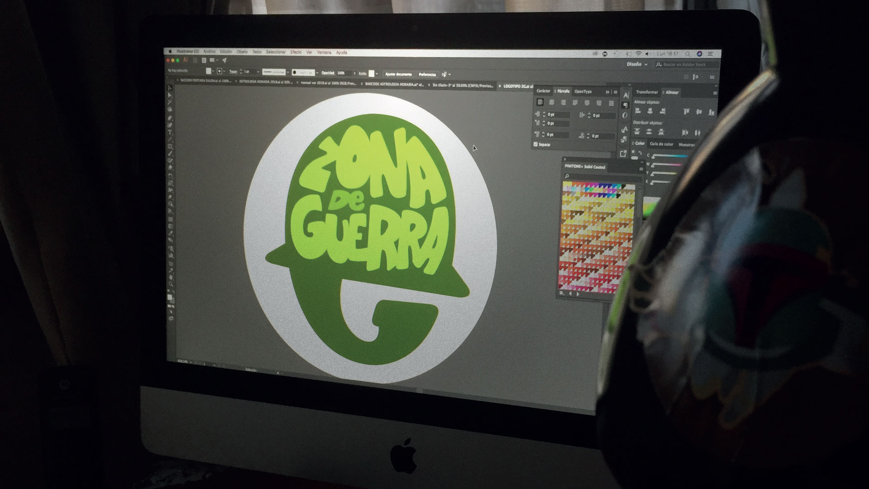Image resolution: width=869 pixels, height=489 pixels.
Task: Click vertical distribute top icon
Action: [637, 132]
